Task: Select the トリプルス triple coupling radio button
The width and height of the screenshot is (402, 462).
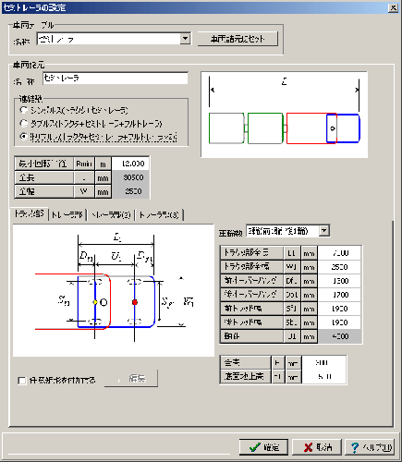Action: coord(23,137)
